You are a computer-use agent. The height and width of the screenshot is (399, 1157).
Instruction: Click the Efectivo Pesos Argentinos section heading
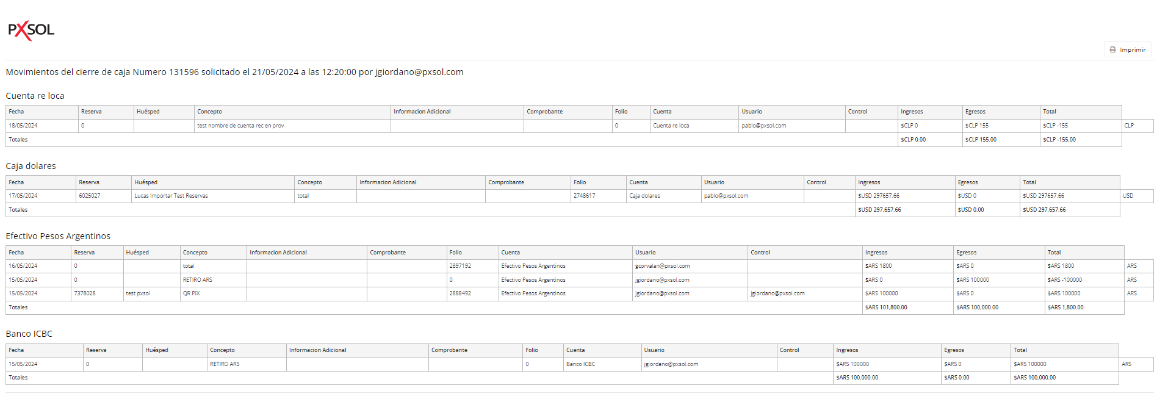[58, 236]
